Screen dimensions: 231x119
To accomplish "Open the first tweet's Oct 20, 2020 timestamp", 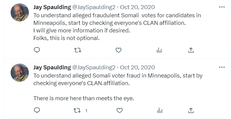I will point(138,7).
